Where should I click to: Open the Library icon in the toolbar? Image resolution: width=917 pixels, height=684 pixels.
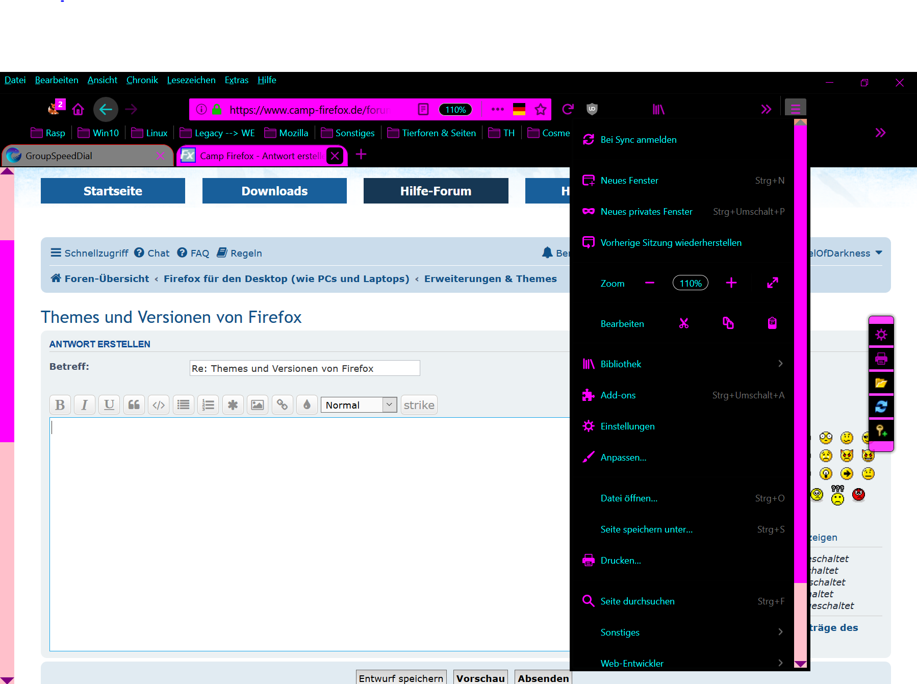click(658, 109)
